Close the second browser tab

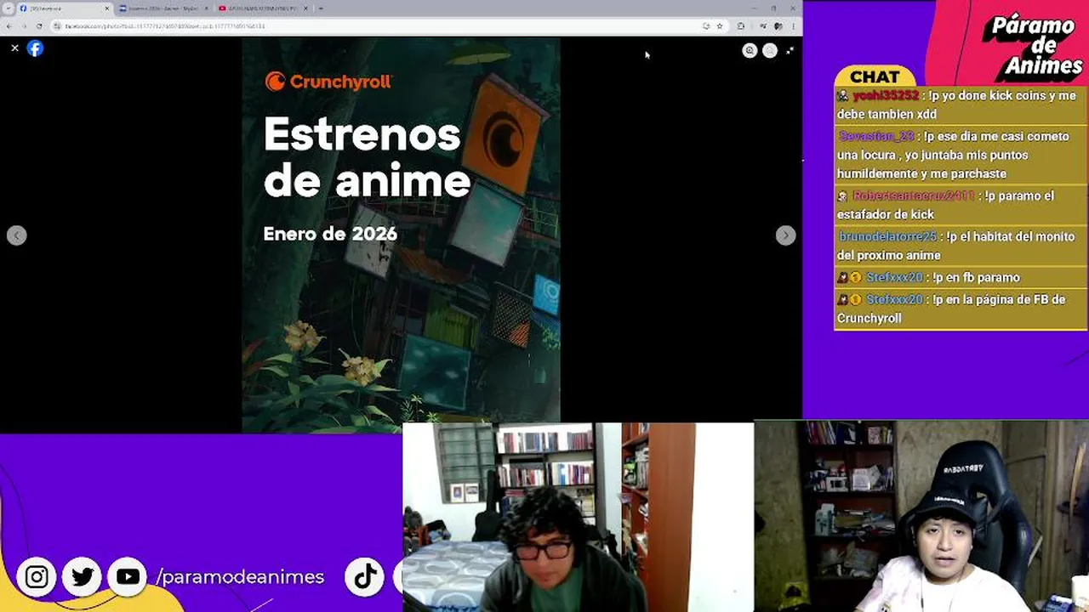(x=207, y=8)
